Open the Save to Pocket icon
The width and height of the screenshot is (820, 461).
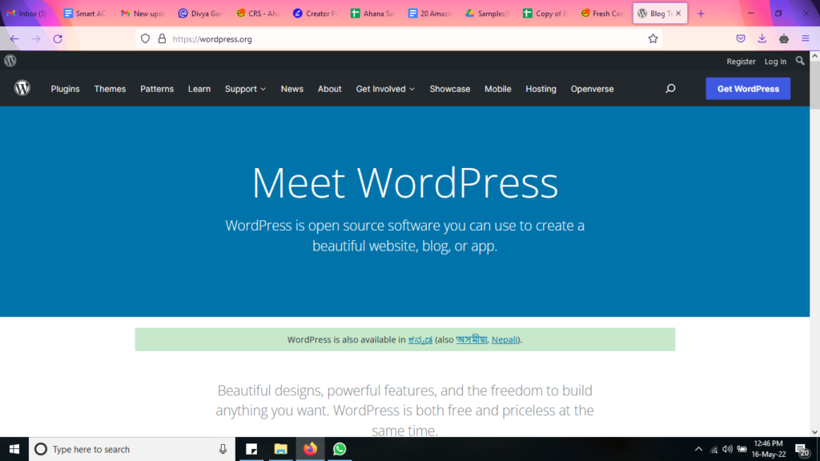coord(741,38)
